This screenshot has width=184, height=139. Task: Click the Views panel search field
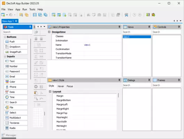coord(137,32)
